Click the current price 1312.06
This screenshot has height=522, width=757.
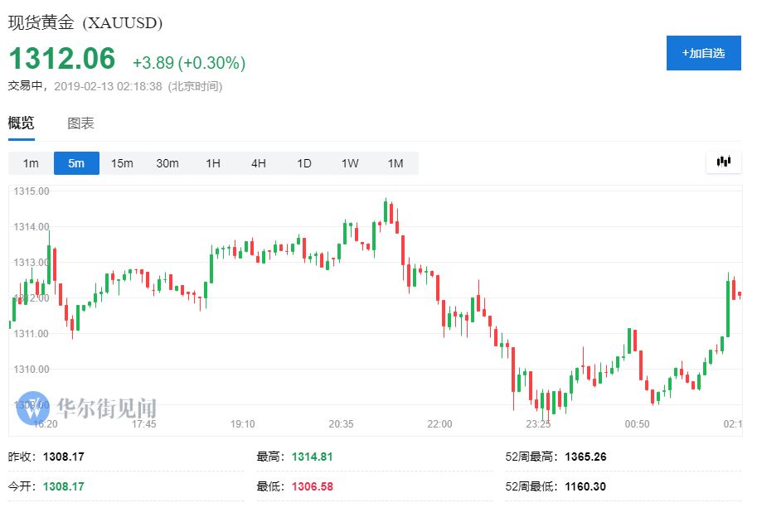tap(62, 59)
